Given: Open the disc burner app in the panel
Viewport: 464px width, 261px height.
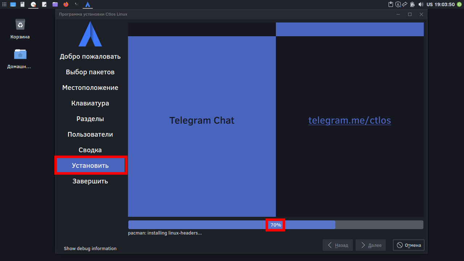Looking at the screenshot, I should 33,4.
